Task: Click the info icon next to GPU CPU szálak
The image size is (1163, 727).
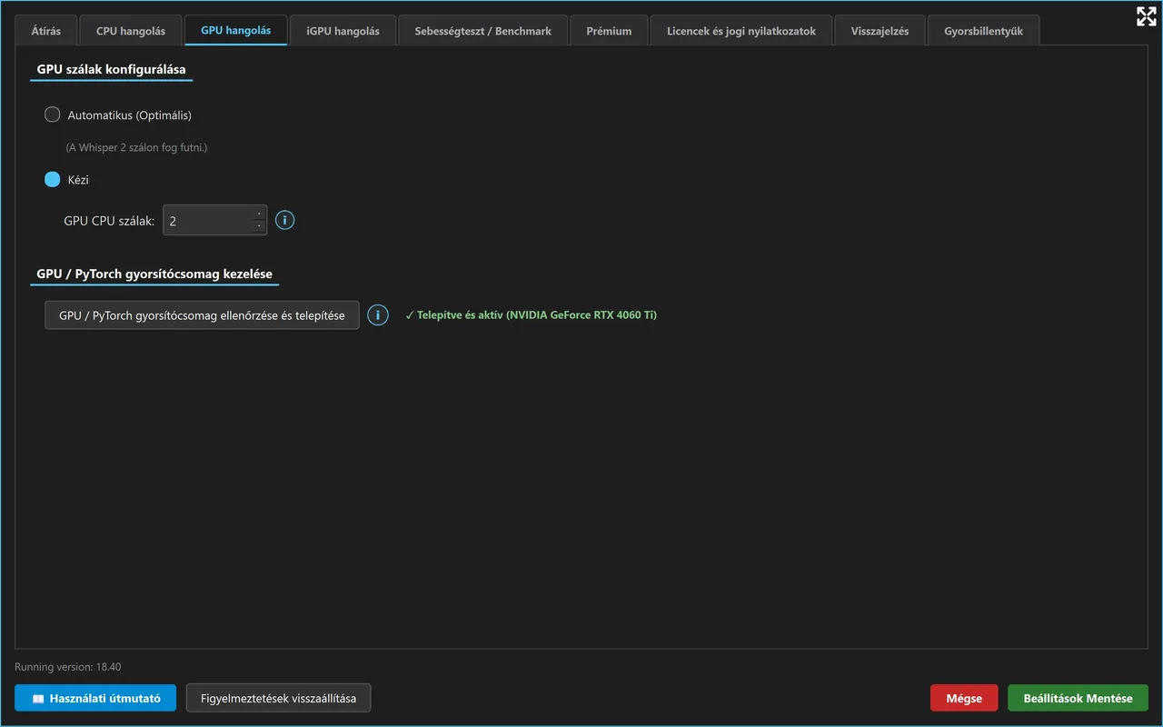Action: point(284,221)
